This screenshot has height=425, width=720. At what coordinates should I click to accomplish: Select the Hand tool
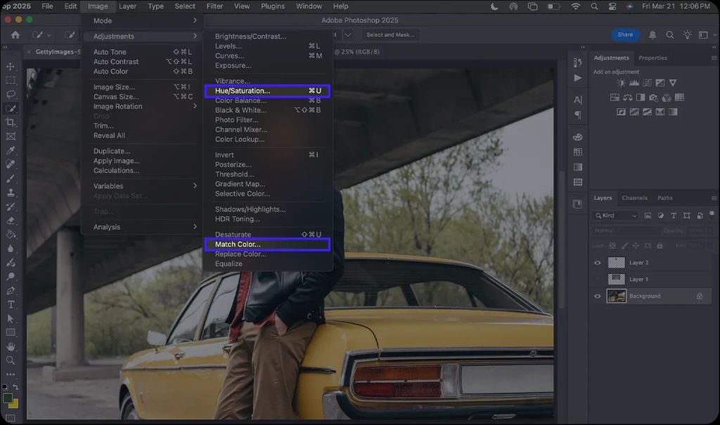pos(11,346)
